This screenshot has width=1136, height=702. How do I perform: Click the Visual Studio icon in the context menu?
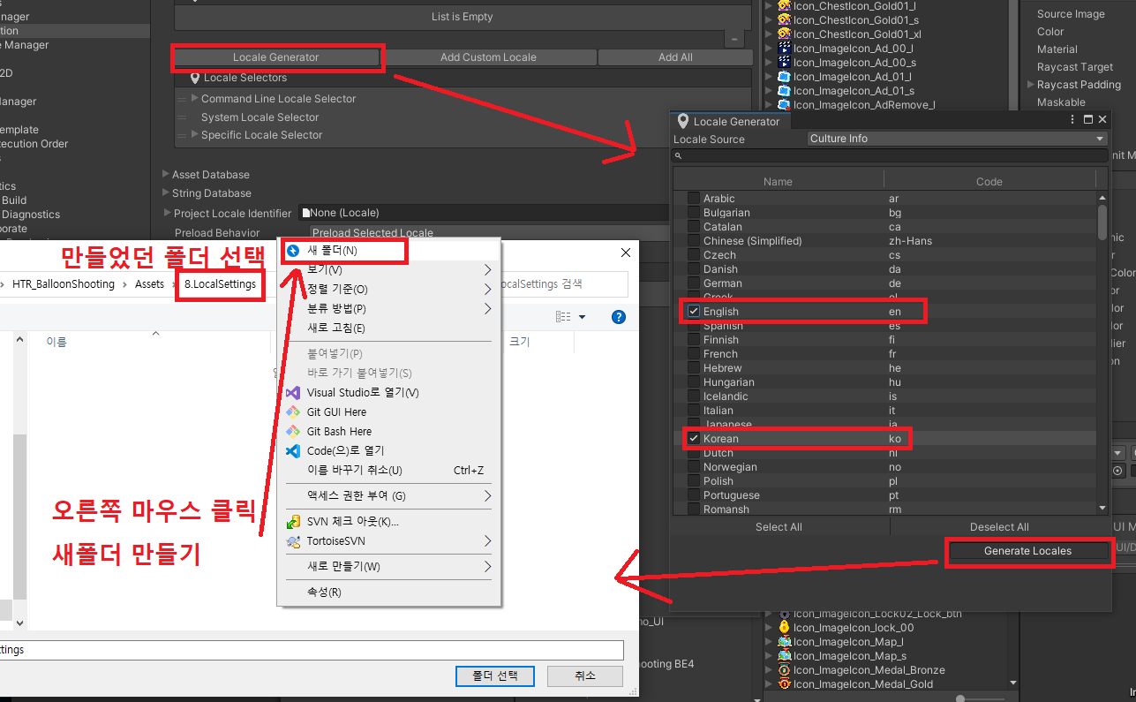(293, 392)
